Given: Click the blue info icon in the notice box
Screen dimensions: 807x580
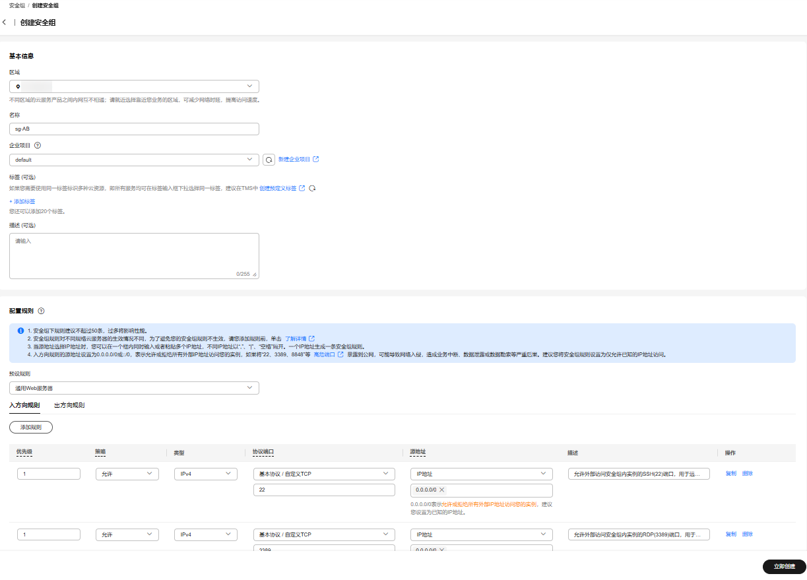Looking at the screenshot, I should [20, 331].
